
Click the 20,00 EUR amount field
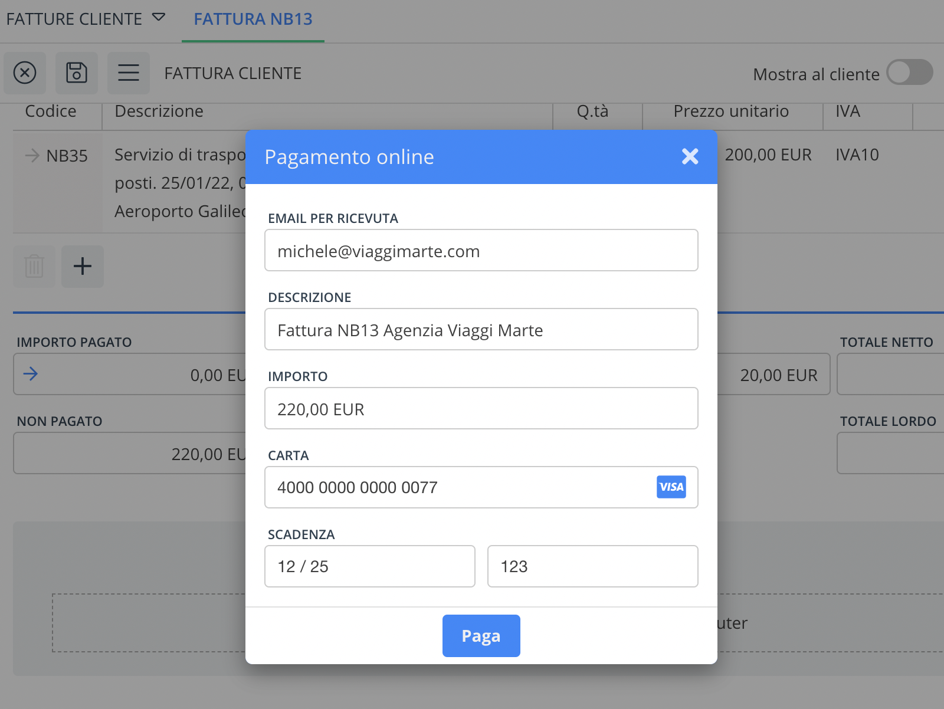[x=773, y=374]
